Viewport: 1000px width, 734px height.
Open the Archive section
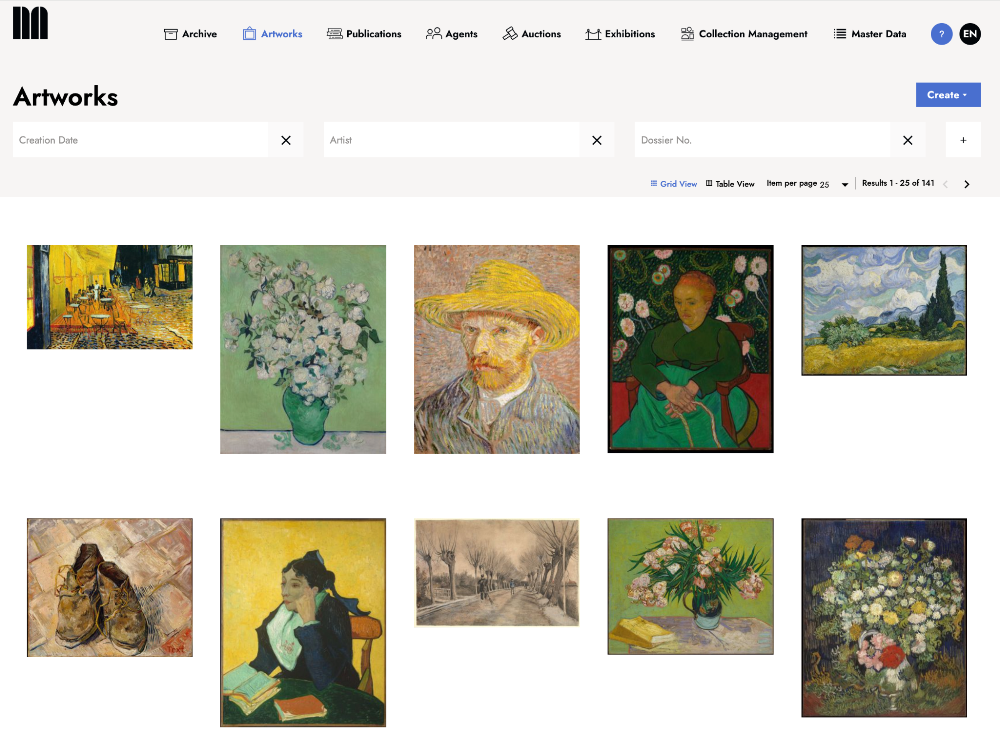[x=190, y=34]
